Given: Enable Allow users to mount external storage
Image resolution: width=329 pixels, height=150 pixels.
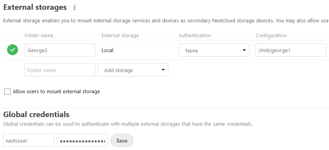Looking at the screenshot, I should [x=7, y=92].
